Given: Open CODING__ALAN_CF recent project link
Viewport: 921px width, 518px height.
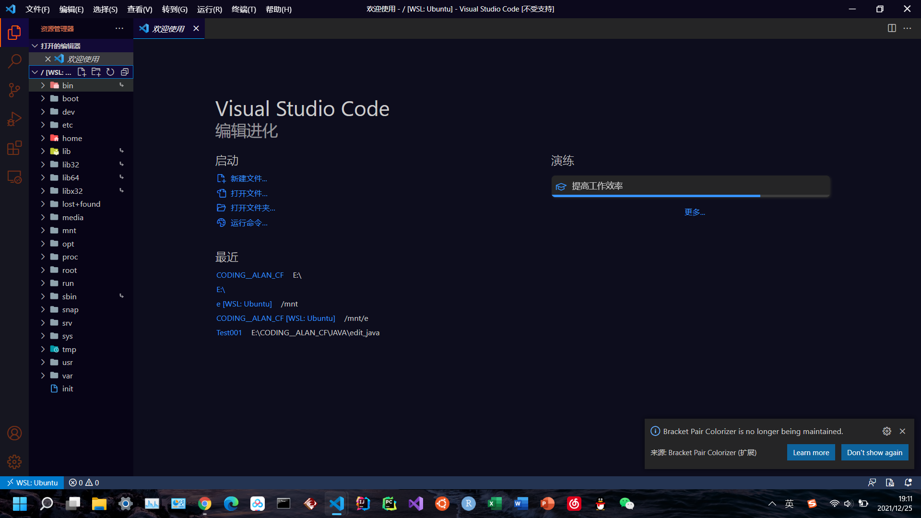Looking at the screenshot, I should pos(249,275).
